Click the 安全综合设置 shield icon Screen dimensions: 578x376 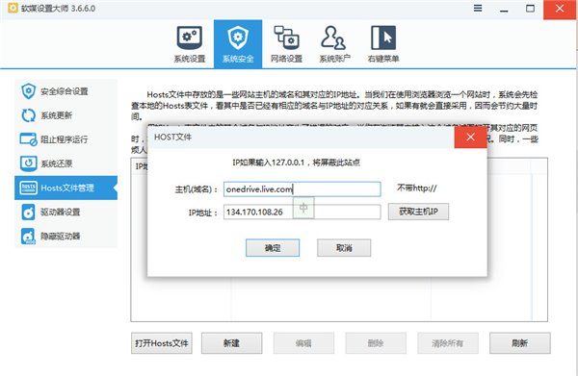tap(28, 91)
